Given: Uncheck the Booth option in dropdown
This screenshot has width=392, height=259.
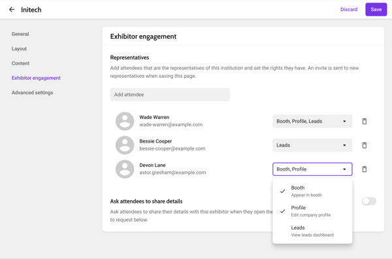Looking at the screenshot, I should (x=312, y=191).
